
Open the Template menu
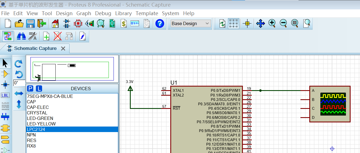click(147, 13)
